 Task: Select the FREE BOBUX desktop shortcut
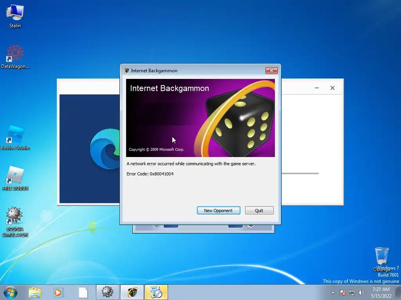click(15, 178)
